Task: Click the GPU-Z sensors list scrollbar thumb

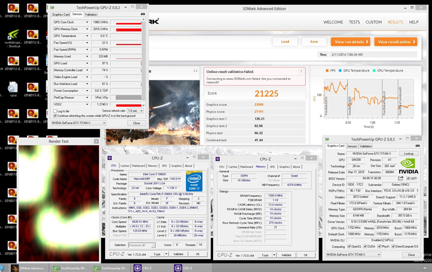Action: click(x=143, y=61)
